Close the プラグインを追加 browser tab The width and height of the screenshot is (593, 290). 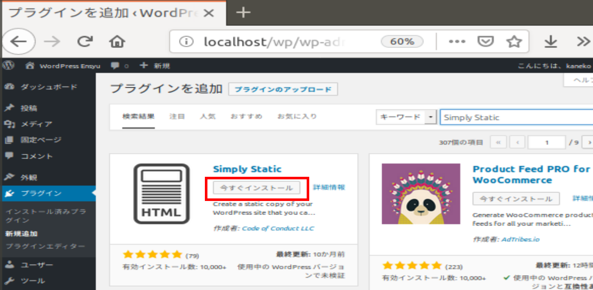(208, 13)
